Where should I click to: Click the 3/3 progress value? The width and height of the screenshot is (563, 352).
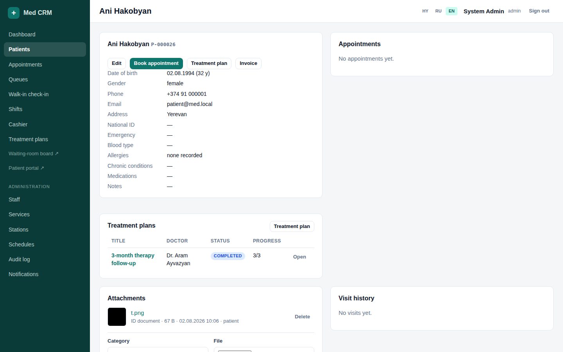(256, 255)
